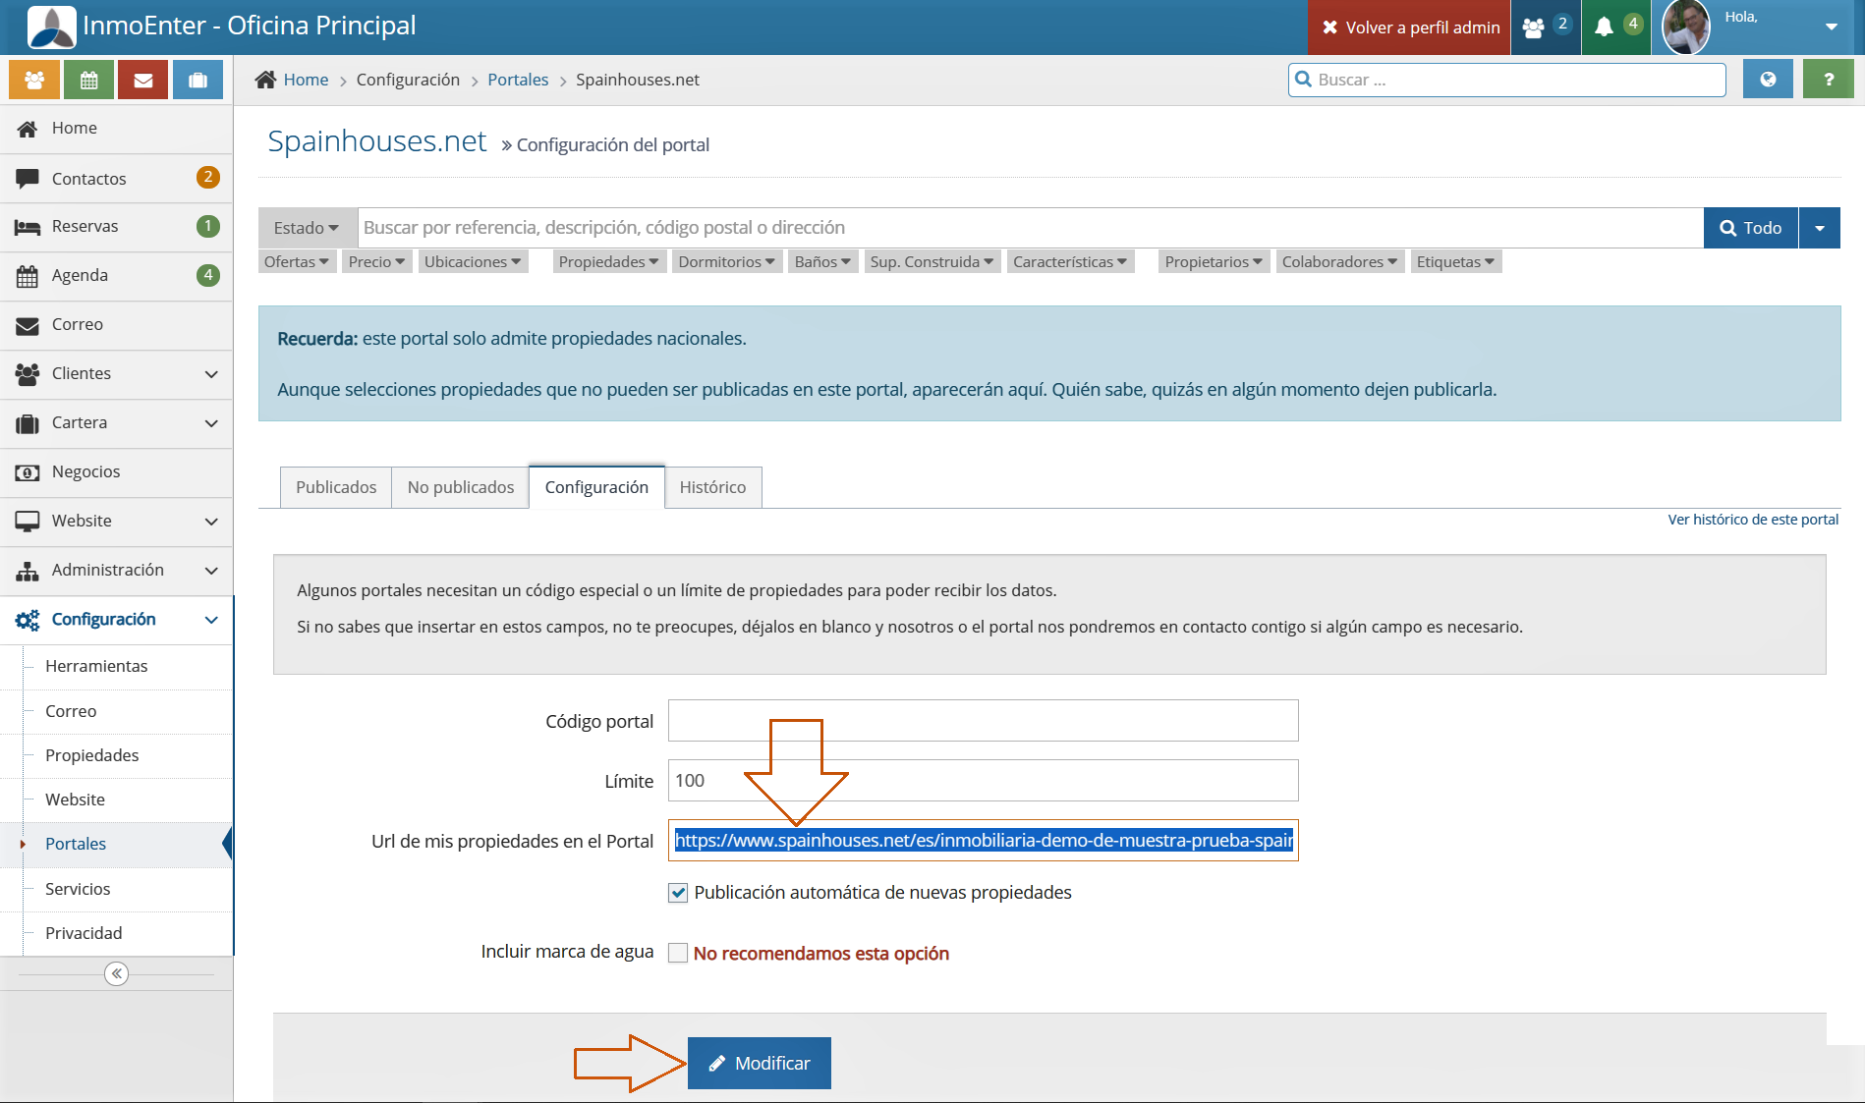Image resolution: width=1865 pixels, height=1103 pixels.
Task: Expand the Cartera sidebar section
Action: point(117,423)
